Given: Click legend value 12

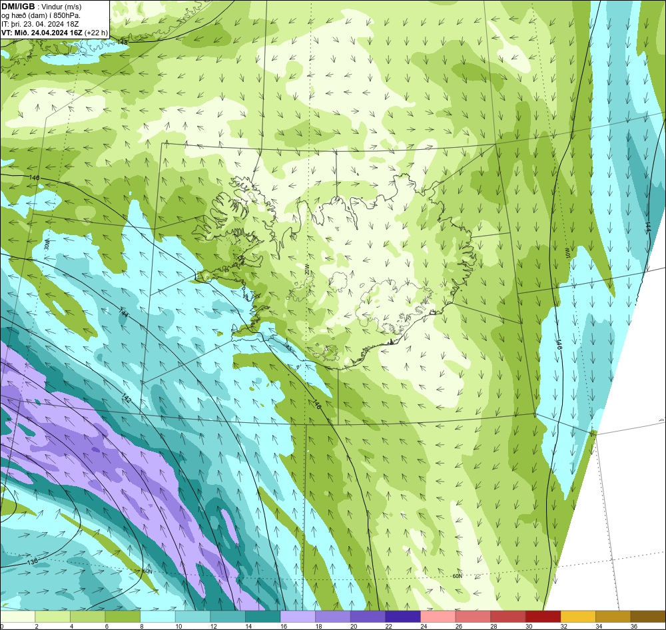Looking at the screenshot, I should tap(213, 626).
